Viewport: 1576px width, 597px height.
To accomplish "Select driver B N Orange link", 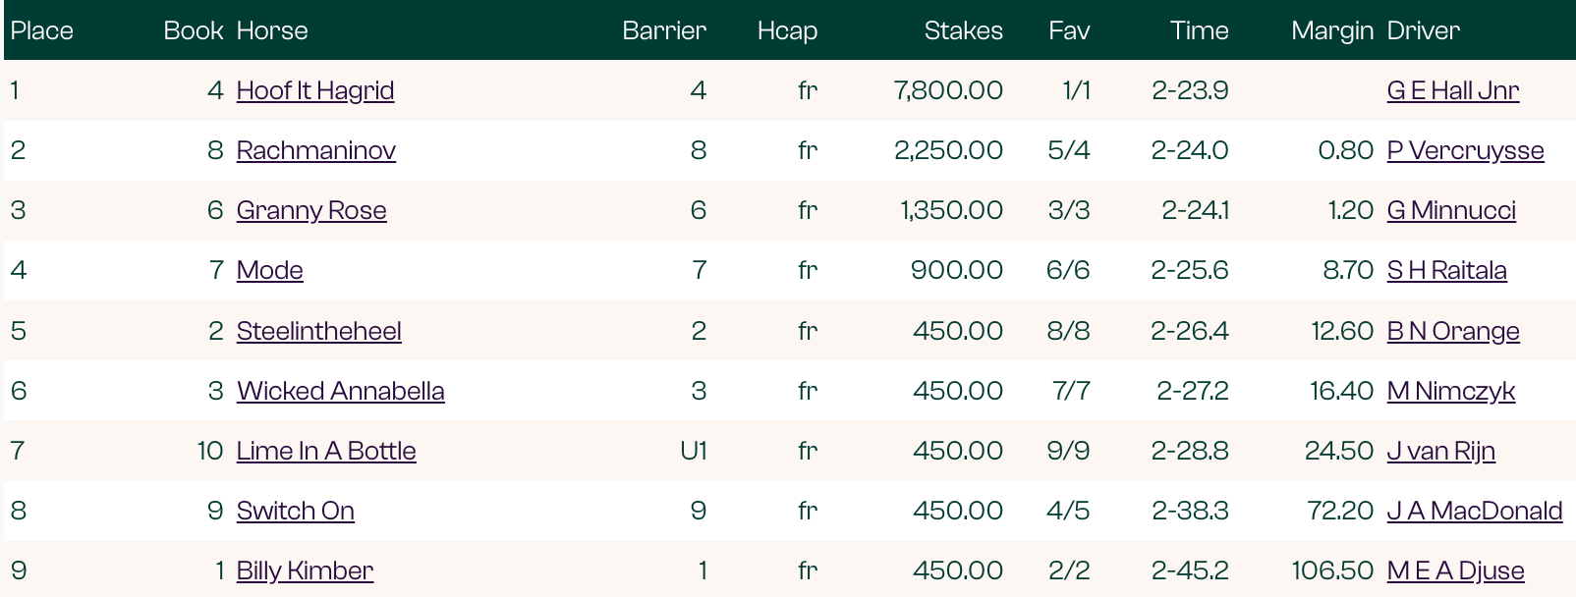I will pos(1452,331).
